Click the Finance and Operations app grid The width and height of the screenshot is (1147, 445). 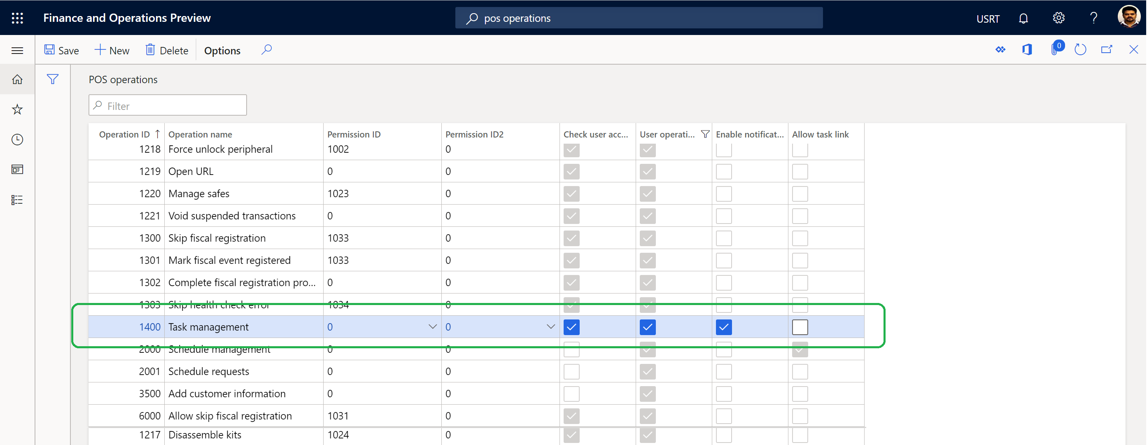point(18,16)
